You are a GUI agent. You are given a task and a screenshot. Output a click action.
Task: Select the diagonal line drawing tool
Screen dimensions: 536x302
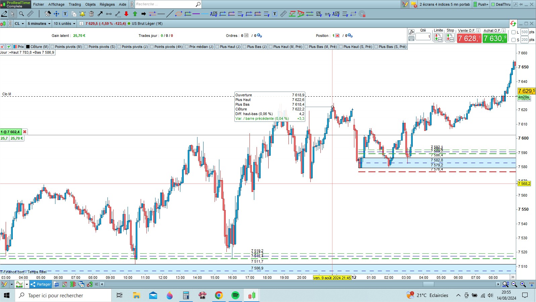170,14
